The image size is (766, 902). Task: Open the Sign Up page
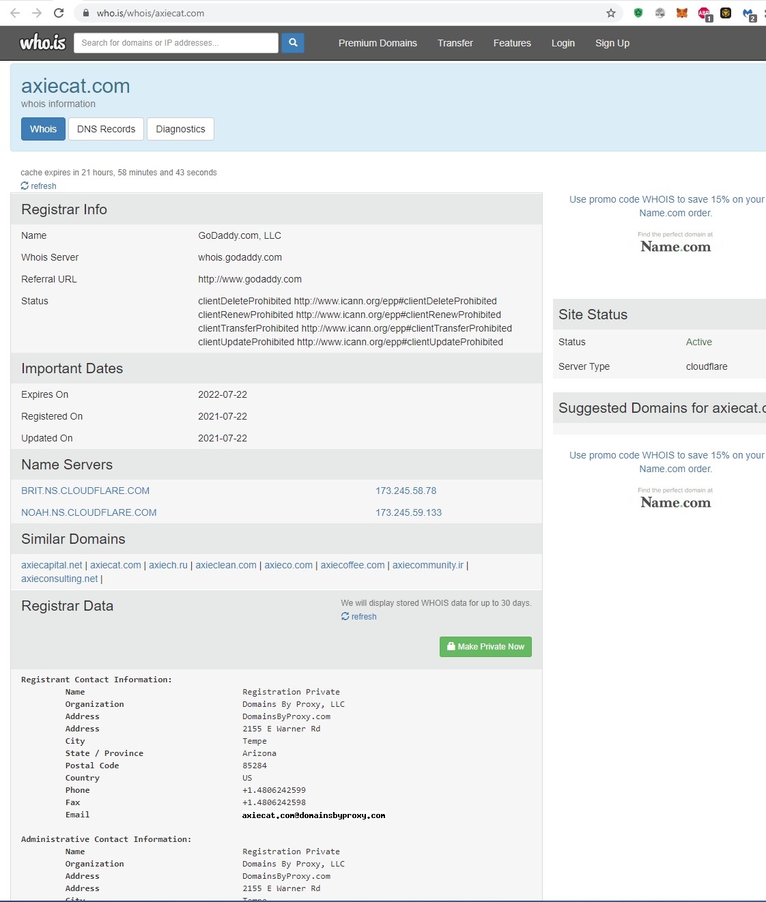(612, 43)
